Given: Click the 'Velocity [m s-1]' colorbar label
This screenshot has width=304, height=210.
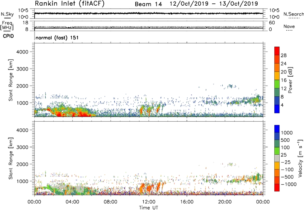Looking at the screenshot, I should (300, 158).
